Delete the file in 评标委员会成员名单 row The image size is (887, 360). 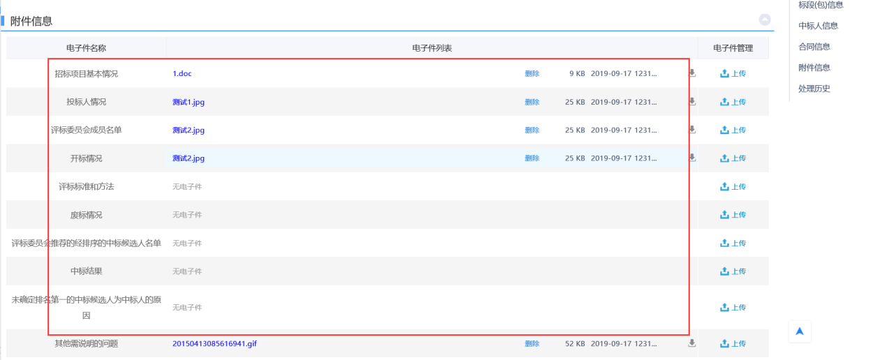[x=532, y=130]
